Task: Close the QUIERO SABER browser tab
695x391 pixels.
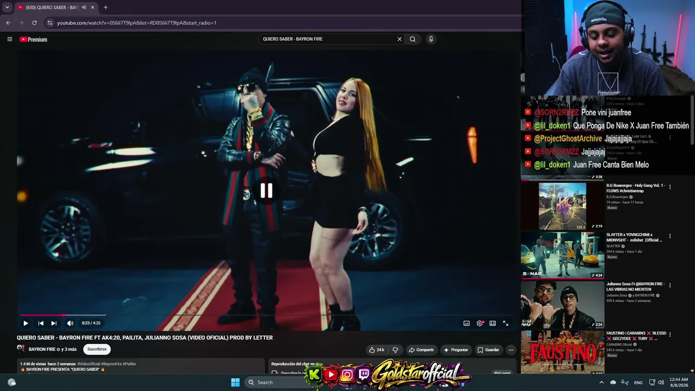Action: (92, 7)
